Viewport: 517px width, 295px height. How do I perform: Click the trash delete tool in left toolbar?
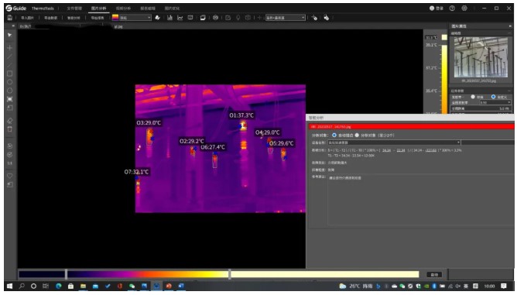pos(9,129)
